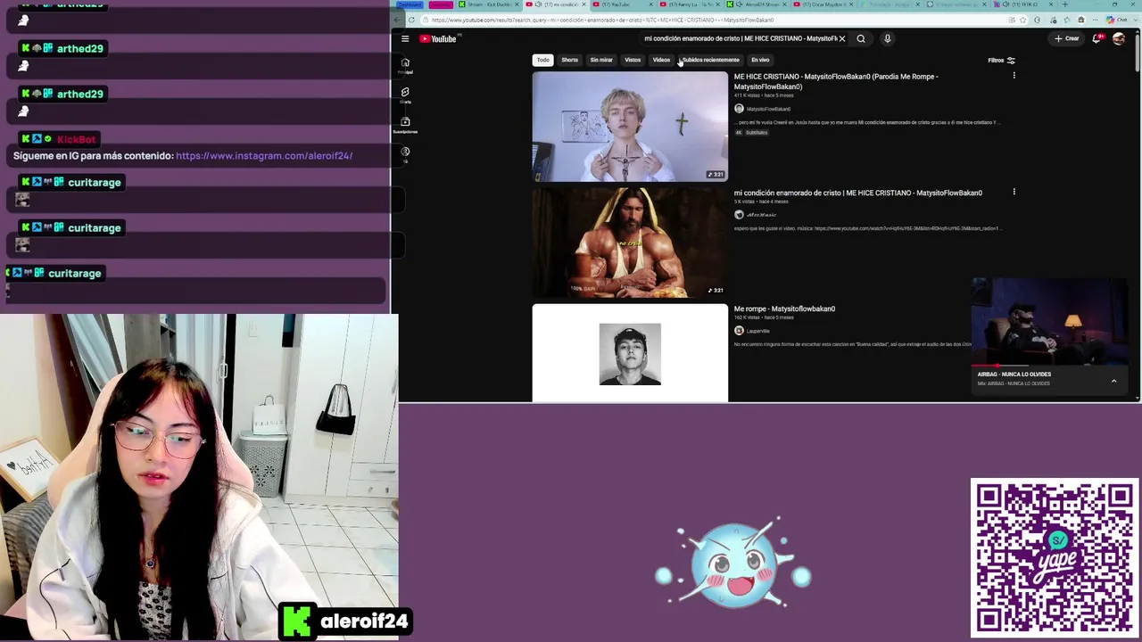Start voice search with the microphone
This screenshot has height=642, width=1142.
(887, 38)
